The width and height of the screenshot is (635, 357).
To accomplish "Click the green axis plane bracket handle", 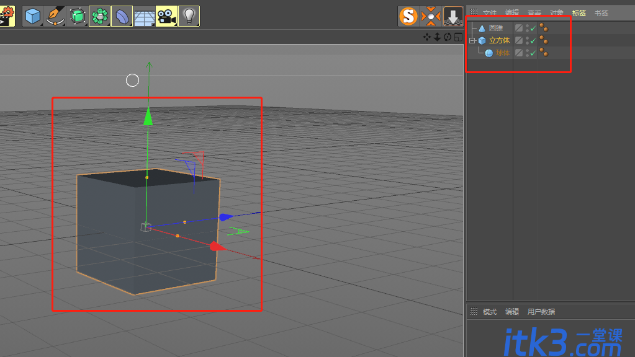I will click(238, 231).
